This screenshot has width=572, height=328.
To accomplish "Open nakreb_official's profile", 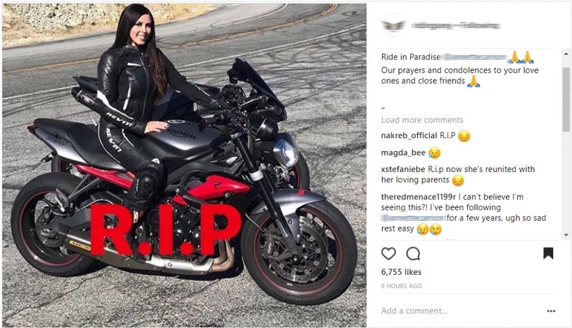I will point(409,135).
